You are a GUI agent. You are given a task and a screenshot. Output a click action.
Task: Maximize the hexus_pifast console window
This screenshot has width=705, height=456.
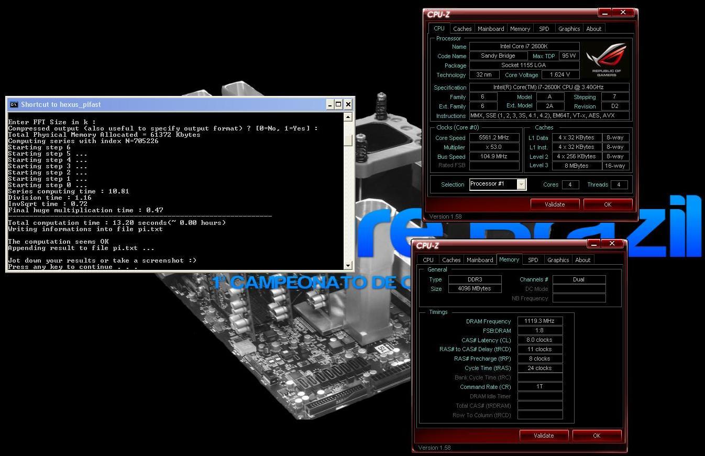[338, 104]
